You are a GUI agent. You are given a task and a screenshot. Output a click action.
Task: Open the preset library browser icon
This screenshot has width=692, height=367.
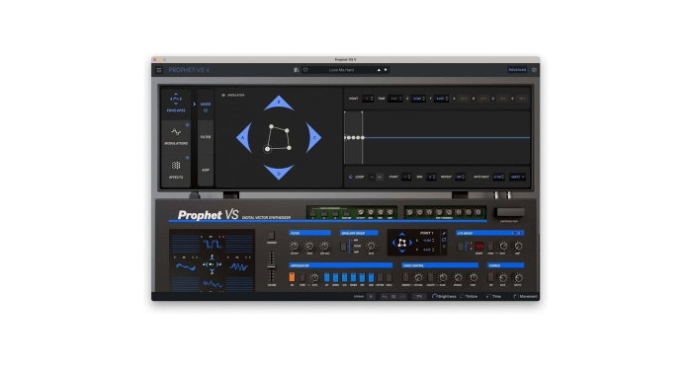point(297,70)
